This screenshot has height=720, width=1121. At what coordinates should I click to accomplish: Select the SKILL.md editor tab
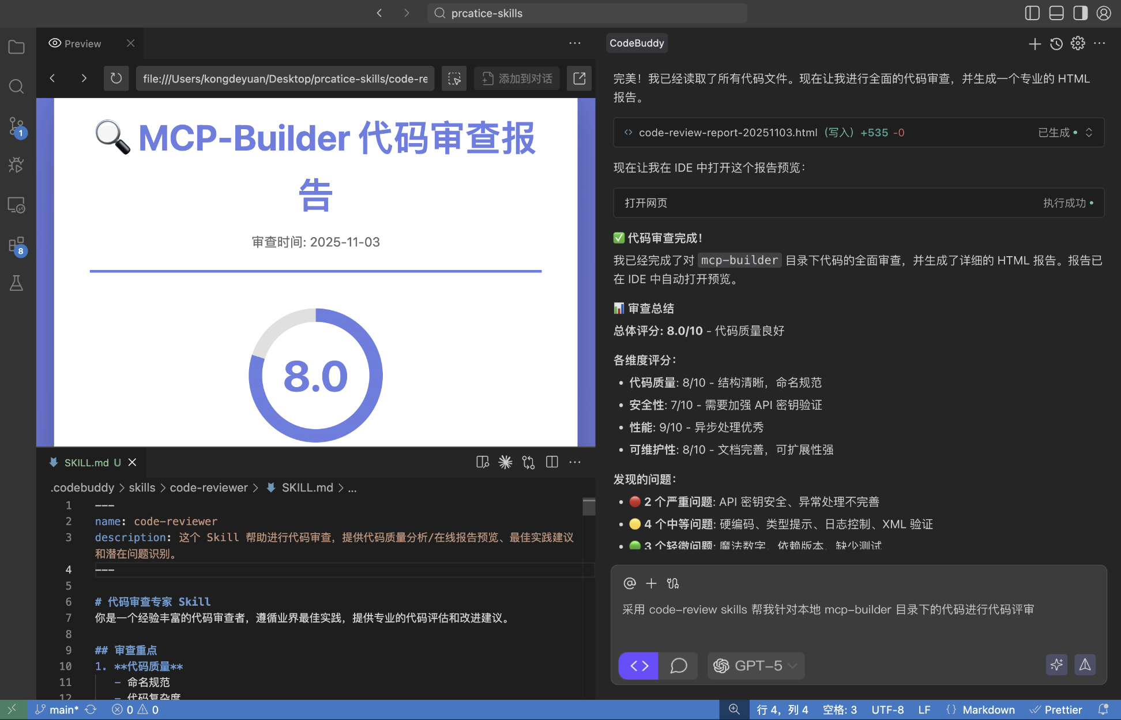click(86, 463)
